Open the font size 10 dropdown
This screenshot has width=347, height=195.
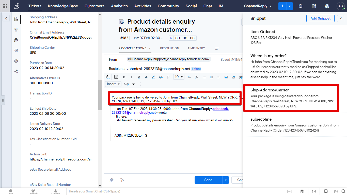[179, 77]
